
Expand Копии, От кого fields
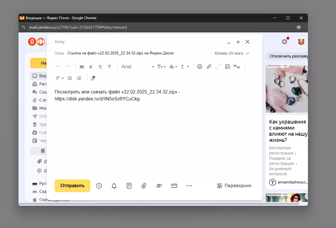[232, 53]
